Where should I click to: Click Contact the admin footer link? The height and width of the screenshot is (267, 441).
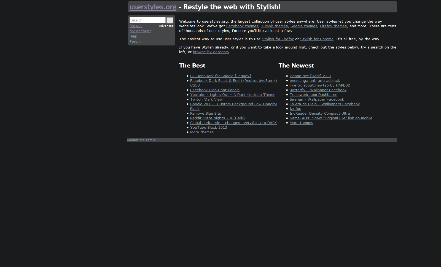[x=141, y=140]
